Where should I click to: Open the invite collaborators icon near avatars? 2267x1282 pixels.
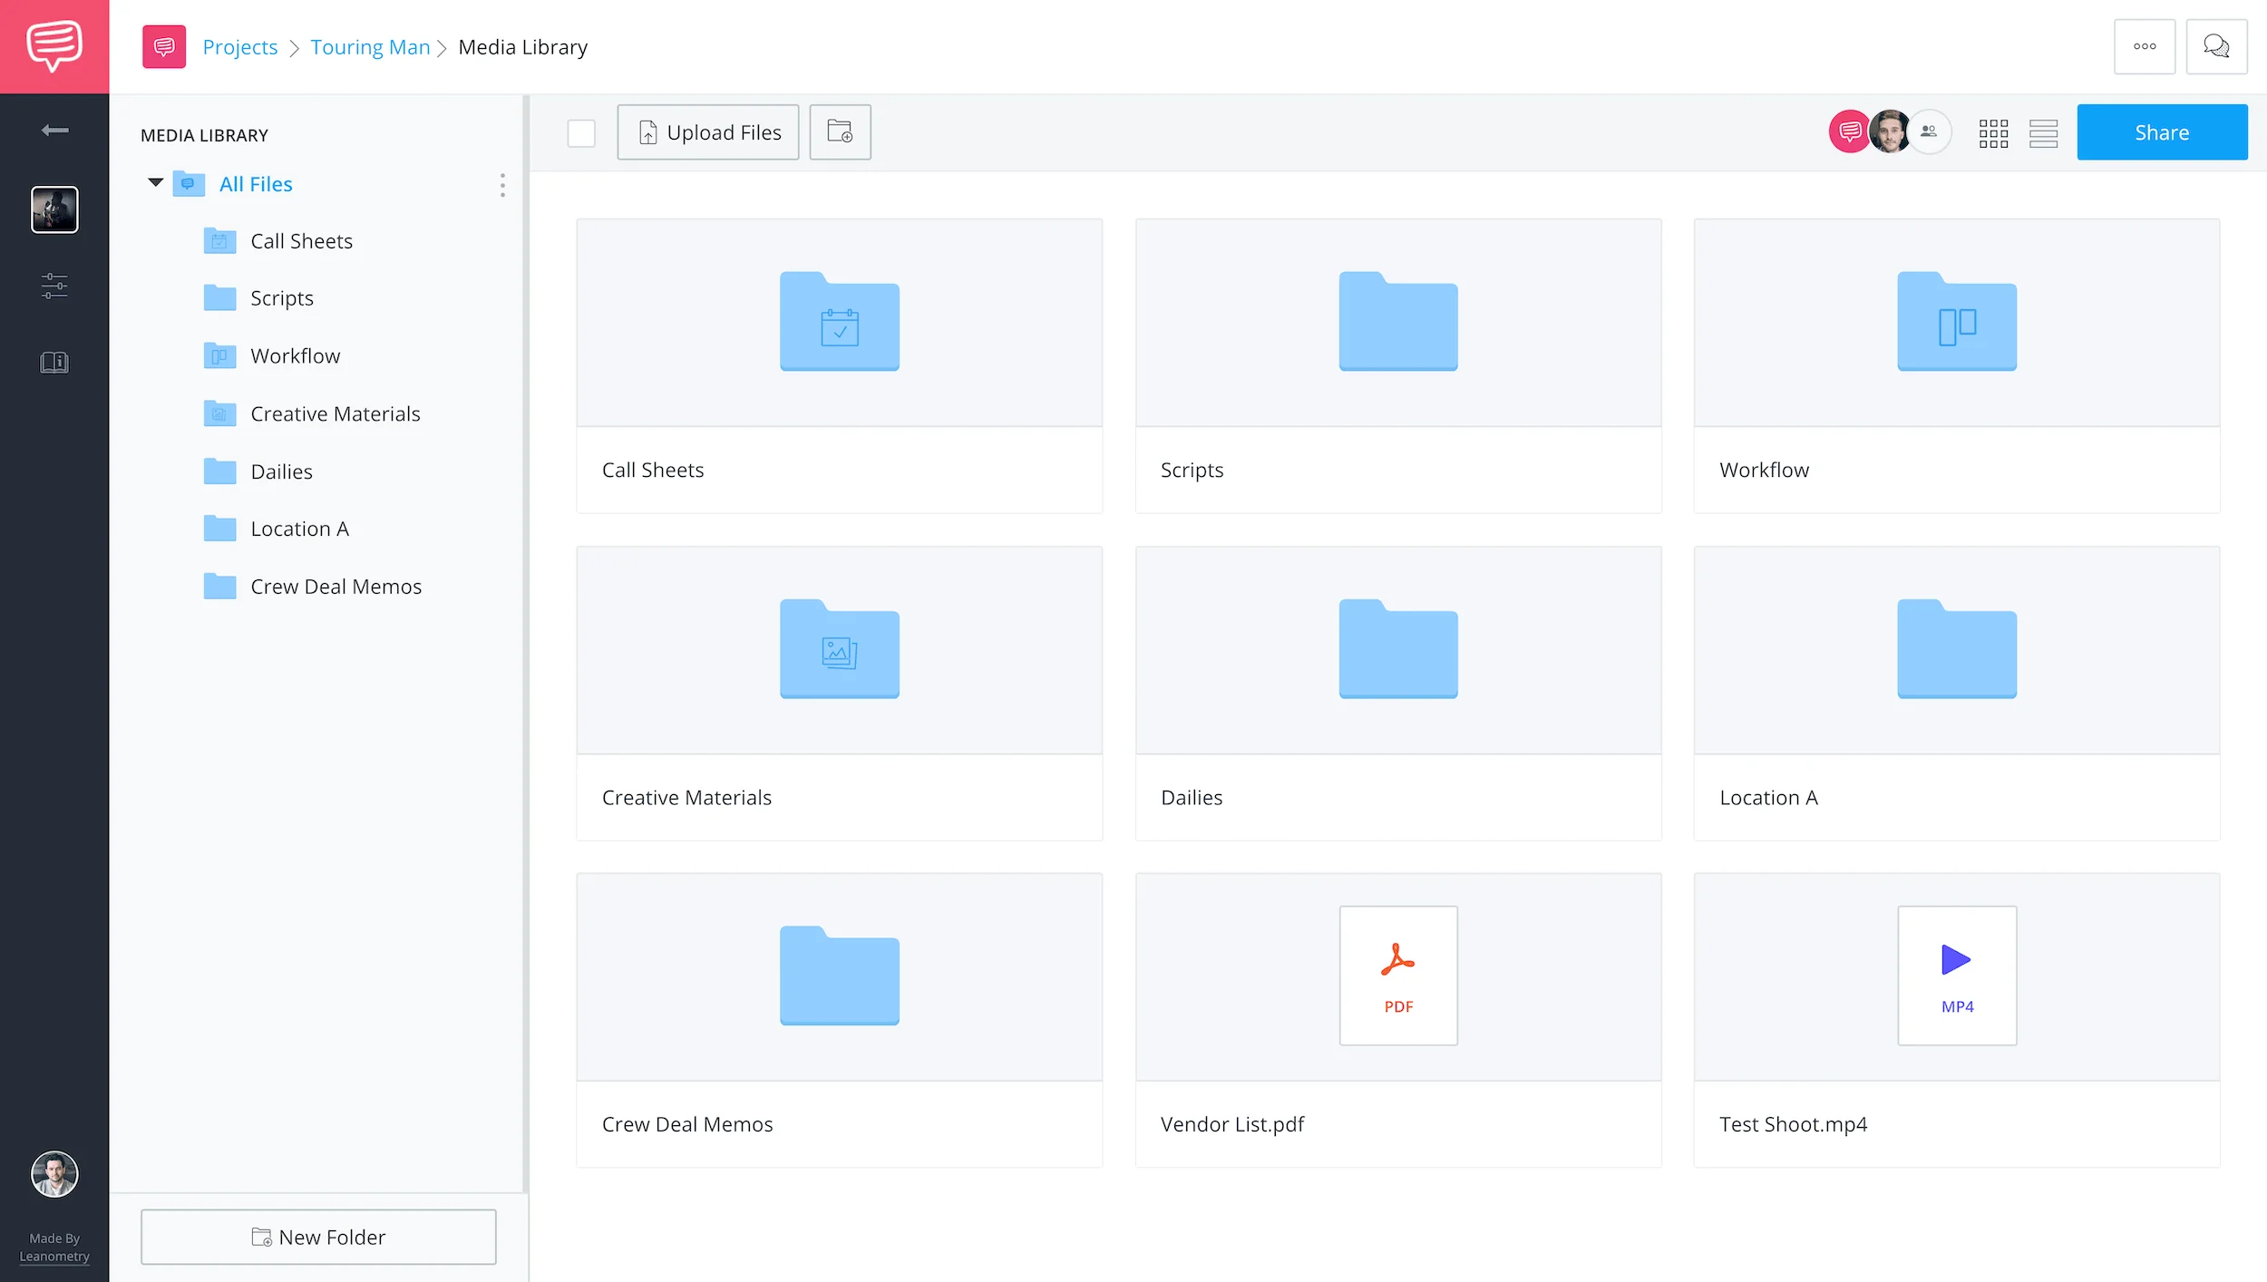tap(1930, 131)
